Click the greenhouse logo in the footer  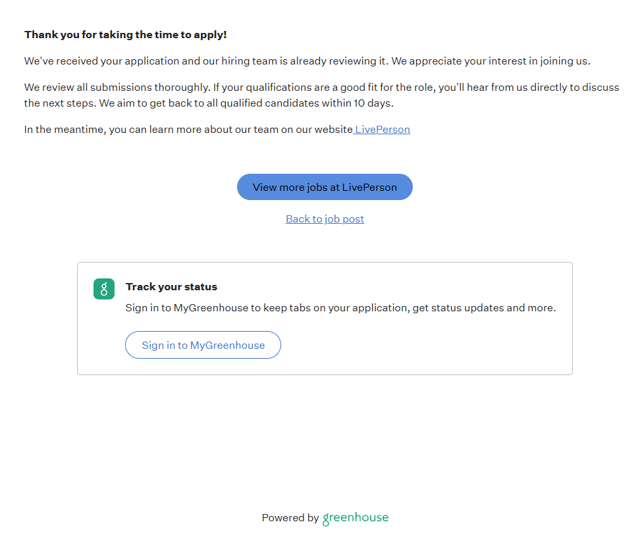[x=356, y=518]
